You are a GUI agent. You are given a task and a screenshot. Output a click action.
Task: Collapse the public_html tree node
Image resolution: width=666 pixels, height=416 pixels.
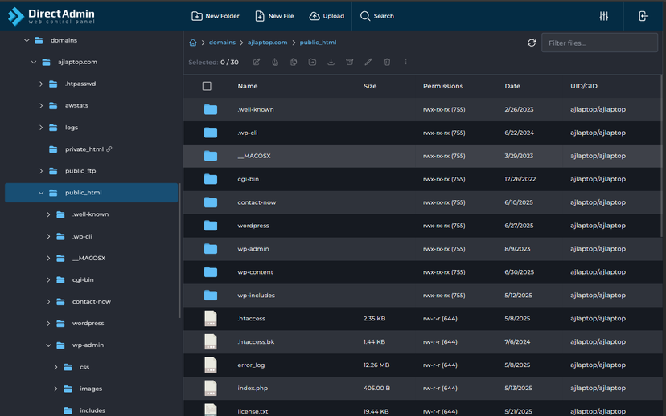point(42,193)
